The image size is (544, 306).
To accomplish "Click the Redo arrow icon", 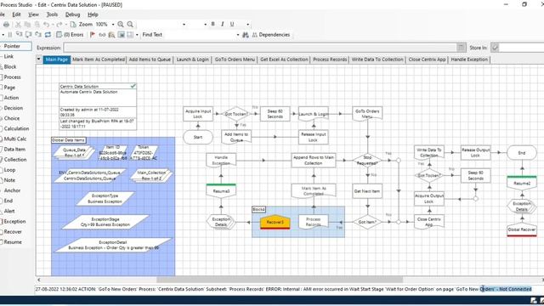I will coord(59,25).
